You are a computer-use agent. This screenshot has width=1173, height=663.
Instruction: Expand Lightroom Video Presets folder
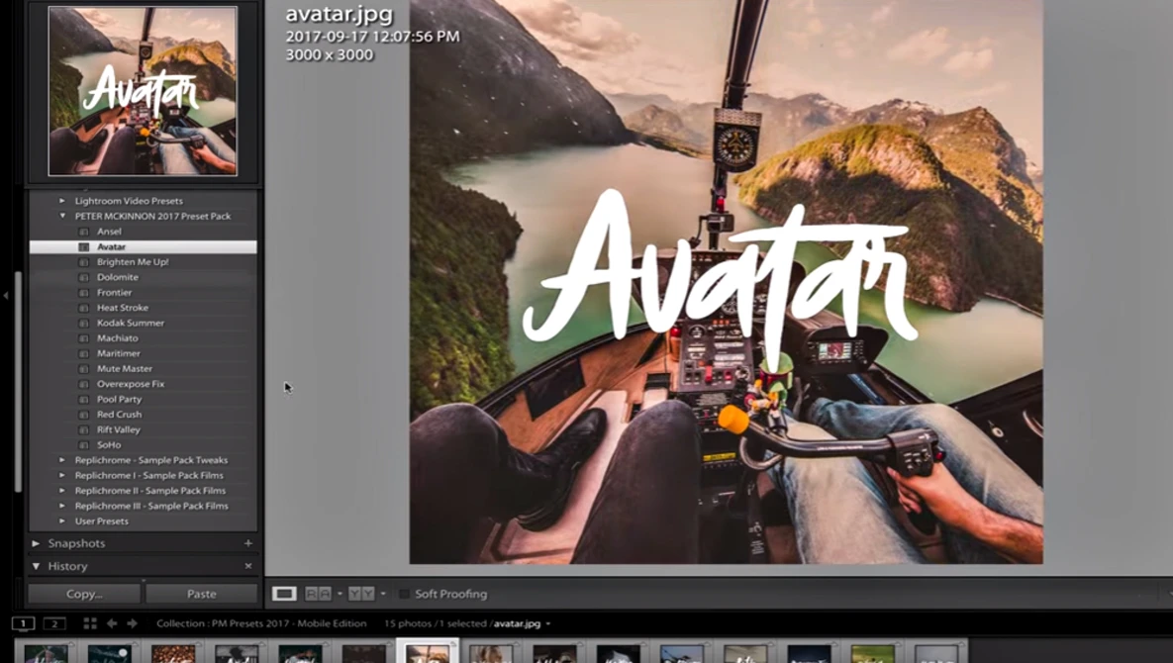point(62,200)
